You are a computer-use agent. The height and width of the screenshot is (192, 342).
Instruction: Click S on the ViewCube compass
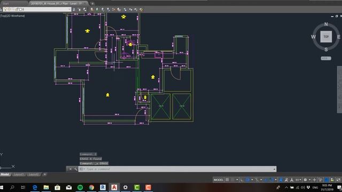pyautogui.click(x=326, y=50)
